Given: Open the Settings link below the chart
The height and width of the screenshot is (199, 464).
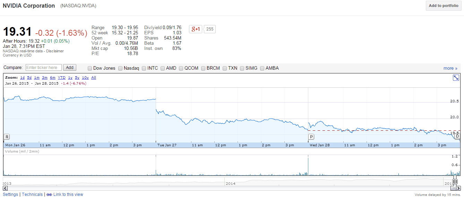Looking at the screenshot, I should pyautogui.click(x=10, y=194).
